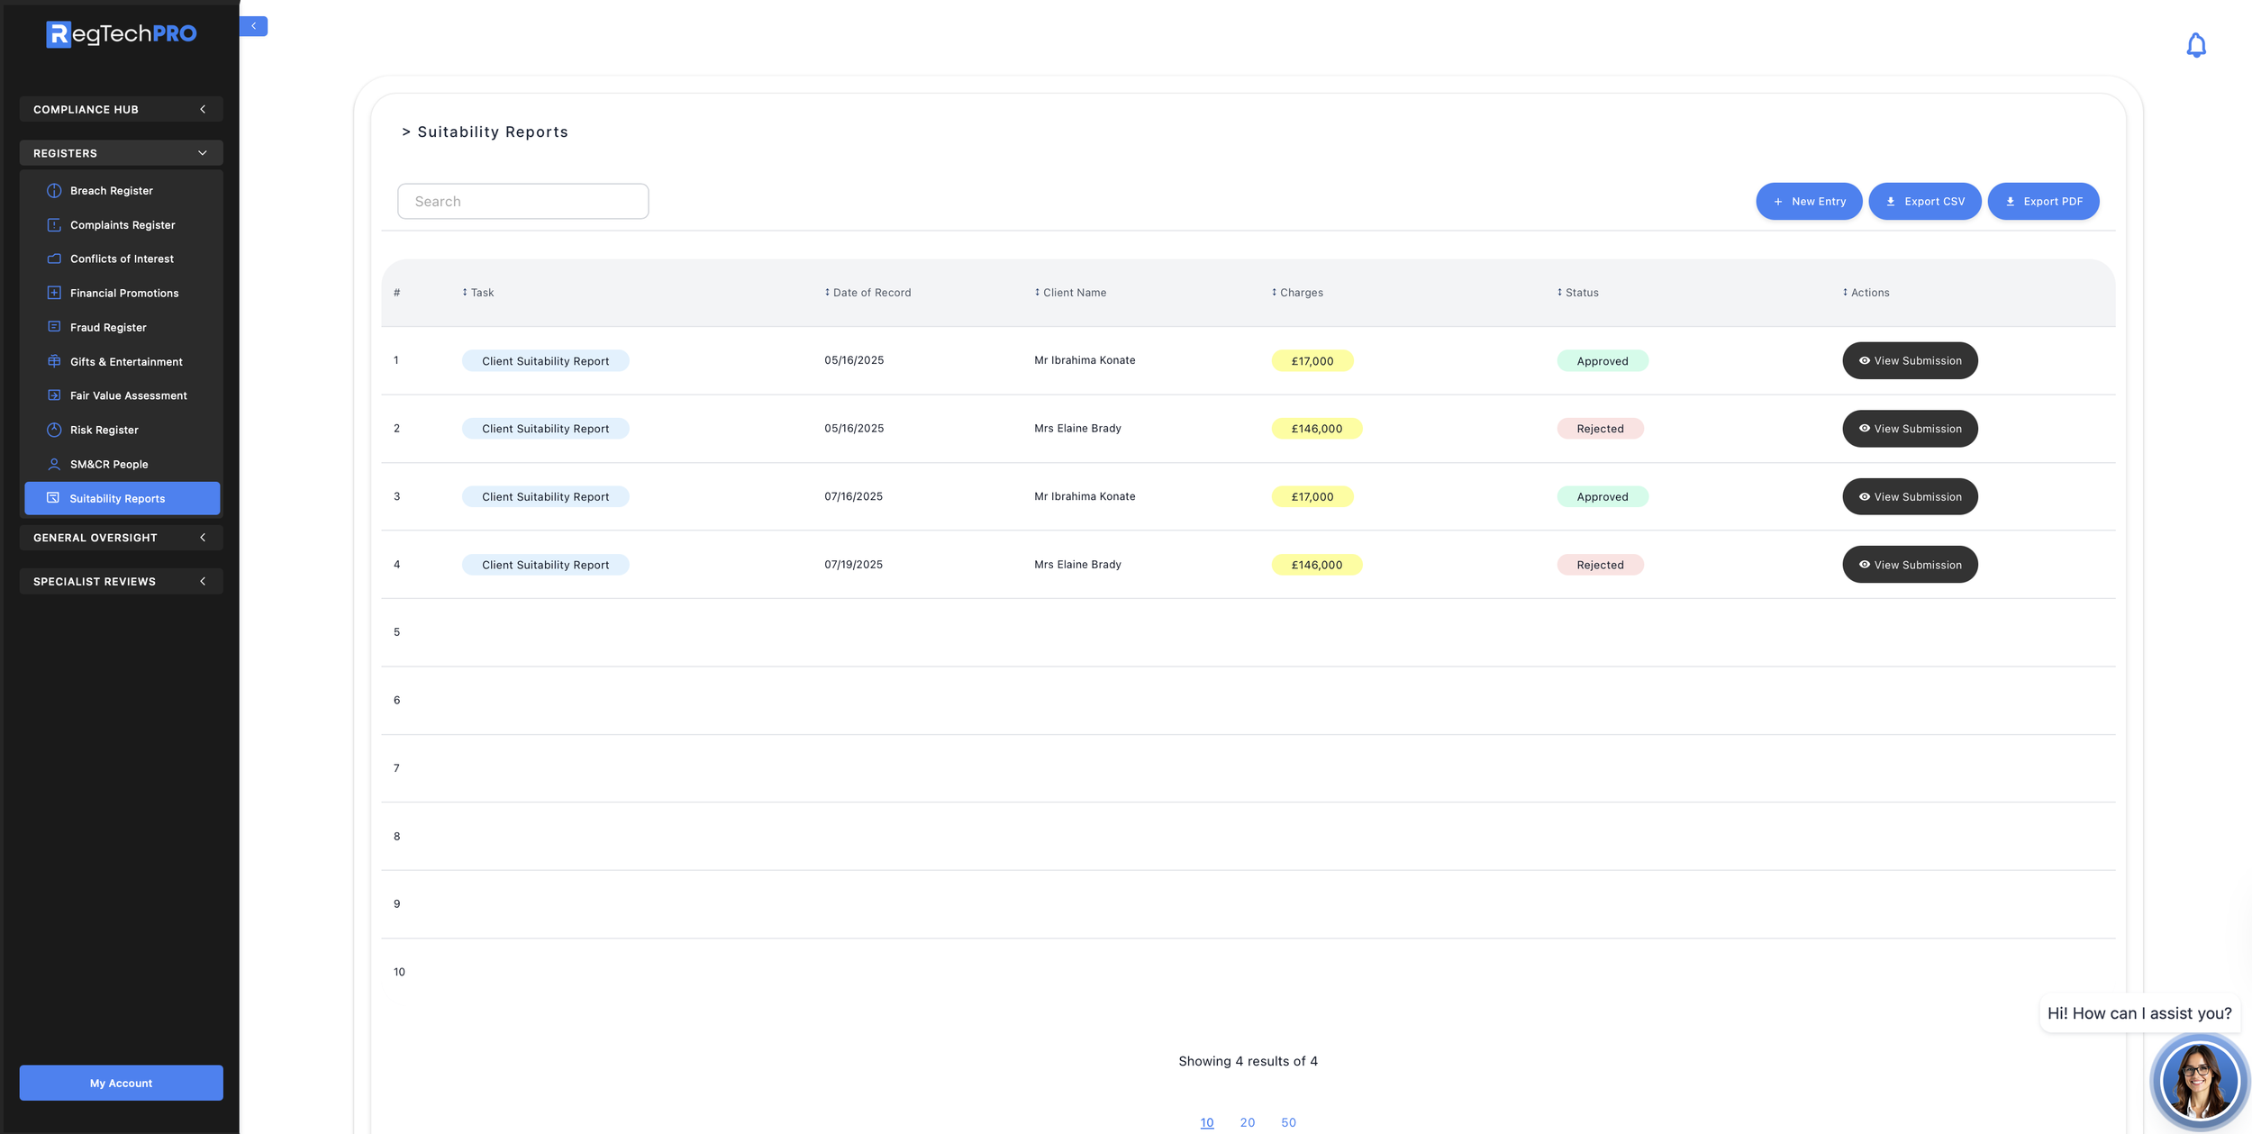Image resolution: width=2252 pixels, height=1134 pixels.
Task: Open Conflicts of Interest menu item
Action: click(122, 259)
